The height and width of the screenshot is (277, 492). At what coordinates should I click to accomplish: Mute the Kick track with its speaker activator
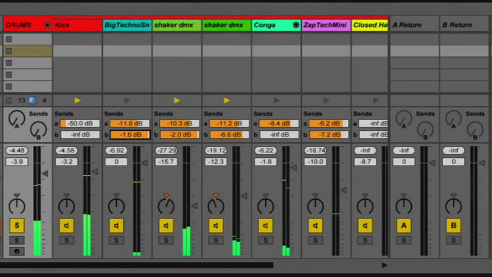pos(66,226)
